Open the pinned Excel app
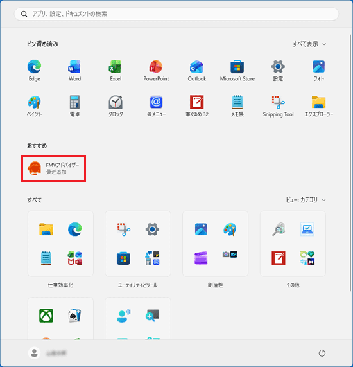 point(116,71)
